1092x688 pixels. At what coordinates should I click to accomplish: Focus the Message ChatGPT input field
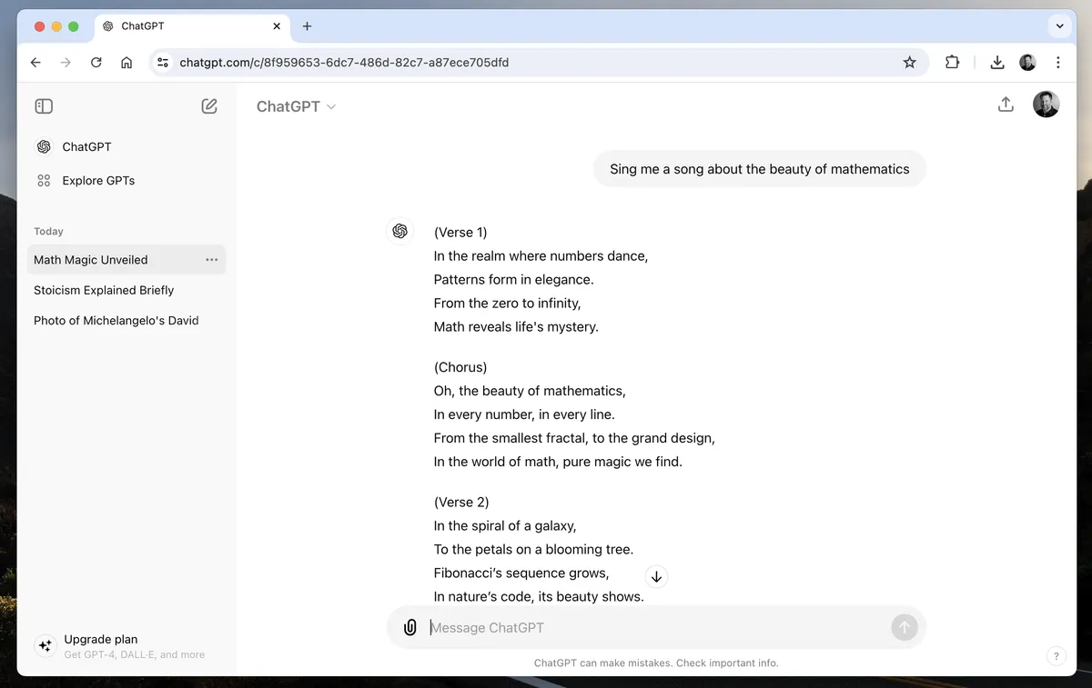tap(655, 628)
